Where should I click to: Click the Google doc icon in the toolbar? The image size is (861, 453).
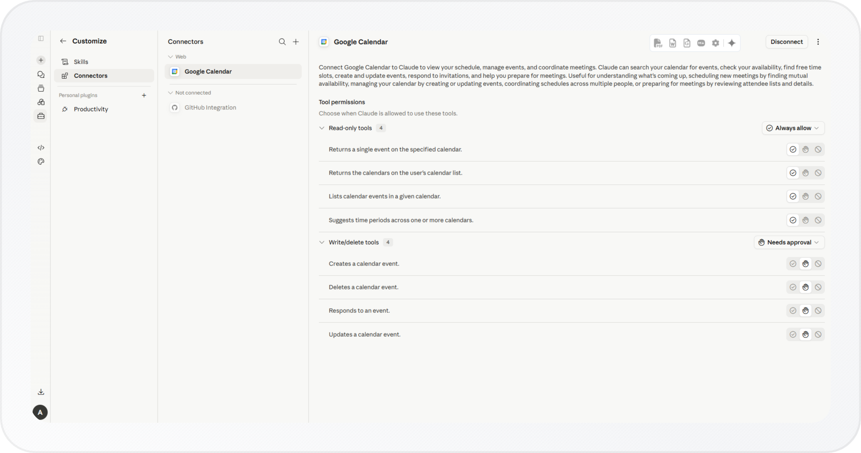687,43
